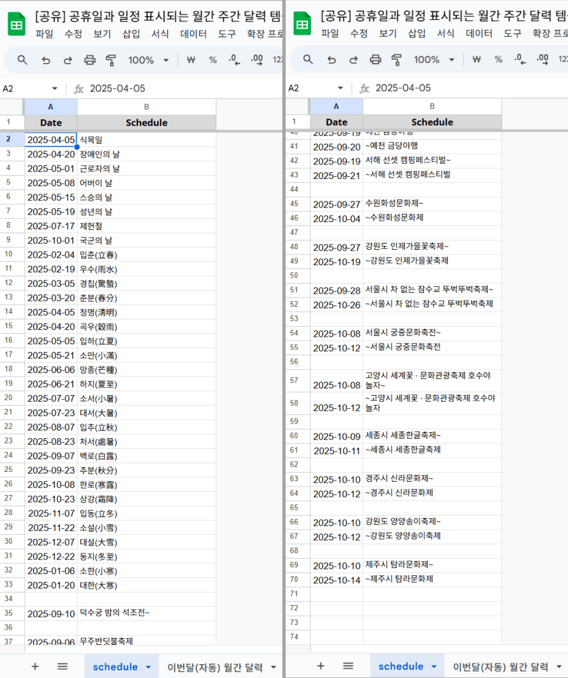Click the print icon in the right window
This screenshot has height=678, width=568.
point(375,60)
